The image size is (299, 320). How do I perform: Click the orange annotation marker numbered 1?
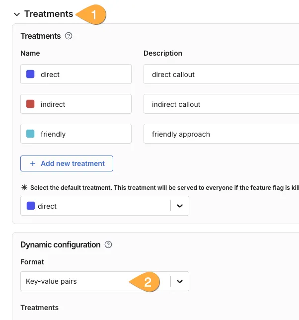[92, 14]
